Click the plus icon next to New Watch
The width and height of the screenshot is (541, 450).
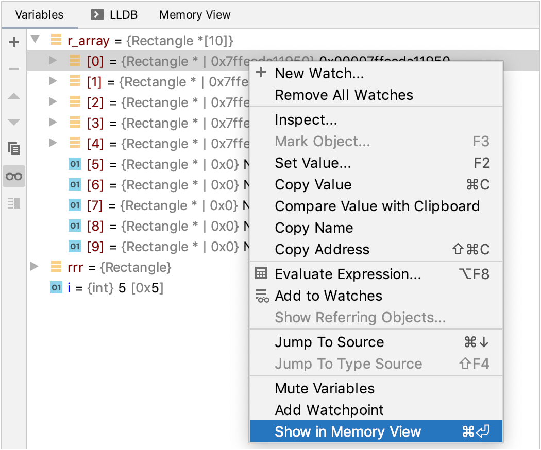click(261, 73)
